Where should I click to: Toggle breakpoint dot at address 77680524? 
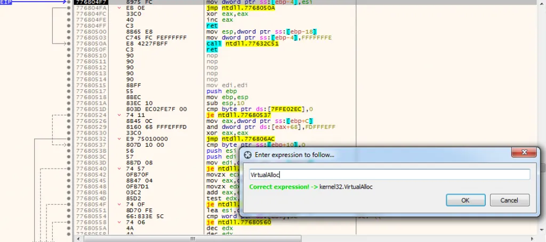[69, 115]
